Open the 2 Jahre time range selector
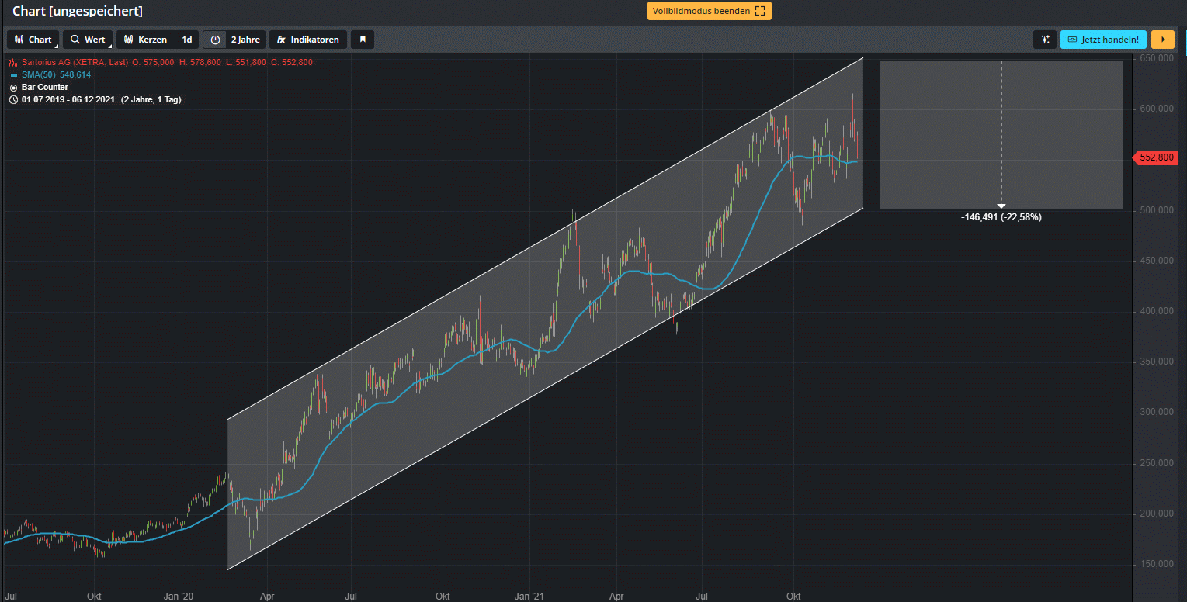This screenshot has height=602, width=1187. click(245, 40)
